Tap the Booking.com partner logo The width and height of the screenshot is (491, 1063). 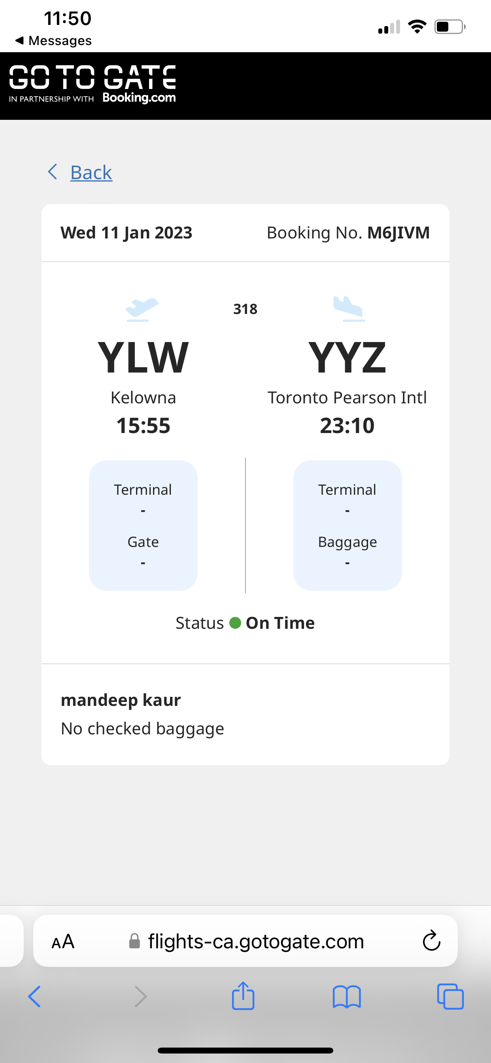coord(139,98)
